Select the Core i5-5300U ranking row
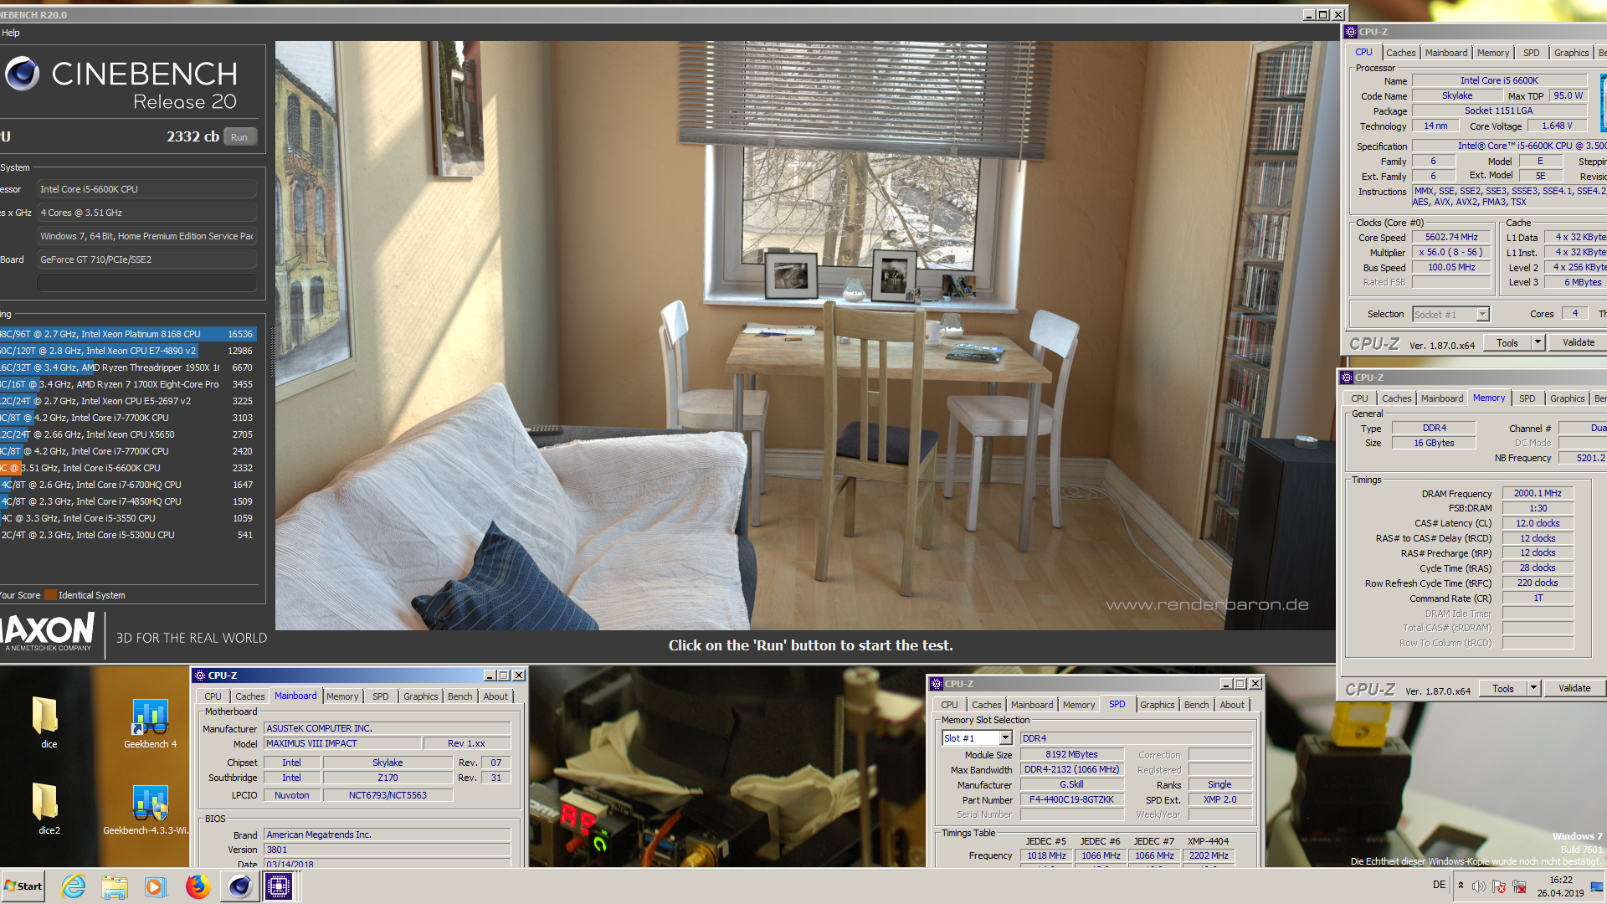 pyautogui.click(x=128, y=535)
